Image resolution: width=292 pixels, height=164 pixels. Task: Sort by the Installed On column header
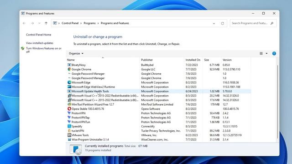point(193,60)
